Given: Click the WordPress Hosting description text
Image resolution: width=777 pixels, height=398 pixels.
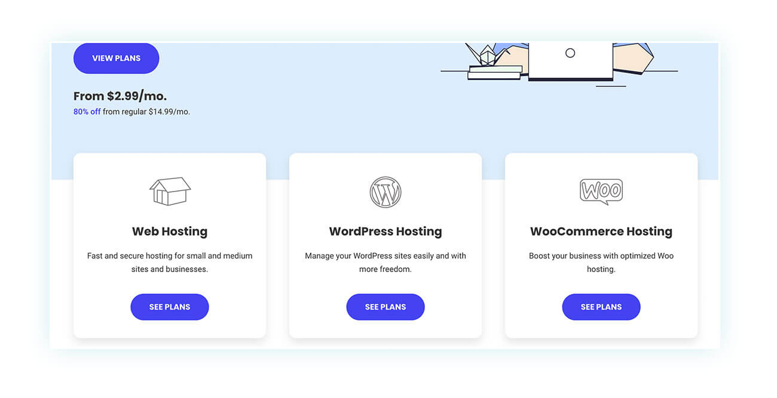Looking at the screenshot, I should (386, 263).
